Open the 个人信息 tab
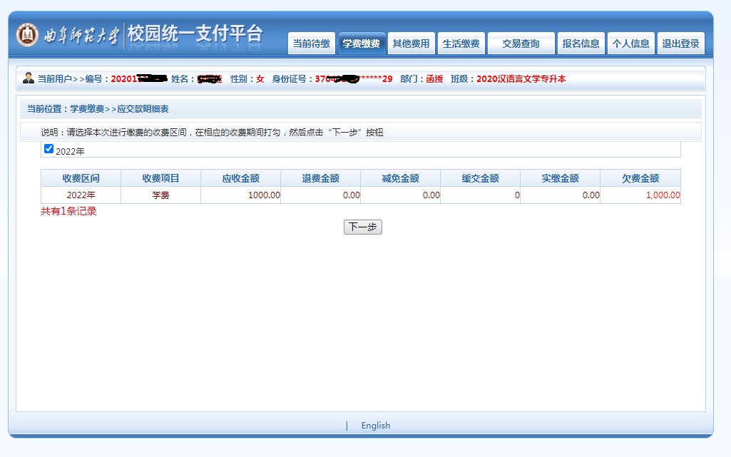731x457 pixels. coord(630,43)
